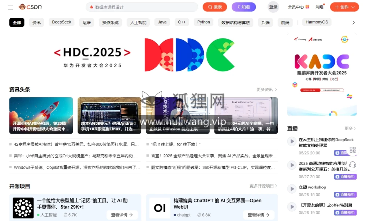Screen dimensions: 366x221
Task: Open the 雷军：小米自主研发 headline
Action: coord(75,156)
